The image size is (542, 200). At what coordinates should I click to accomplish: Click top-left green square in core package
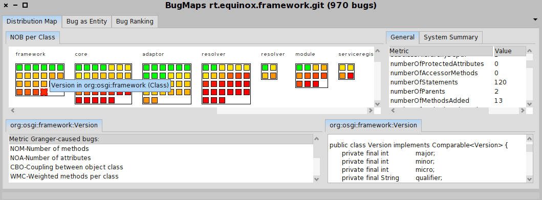79,68
